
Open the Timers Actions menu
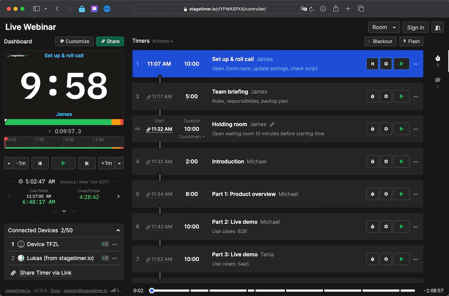(162, 41)
